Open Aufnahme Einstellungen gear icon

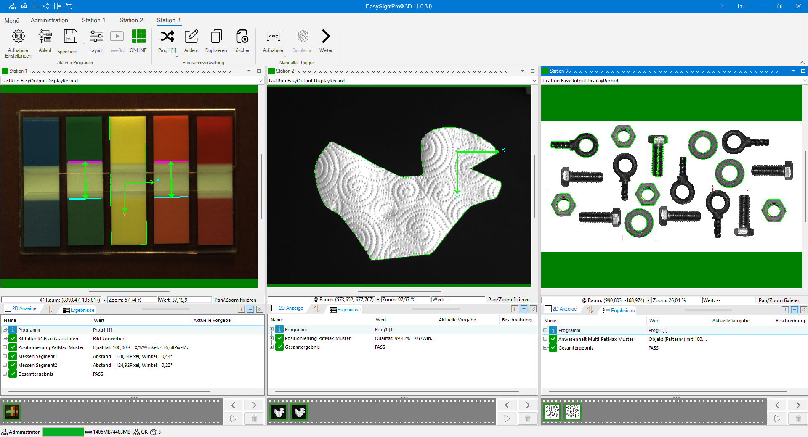click(x=18, y=37)
